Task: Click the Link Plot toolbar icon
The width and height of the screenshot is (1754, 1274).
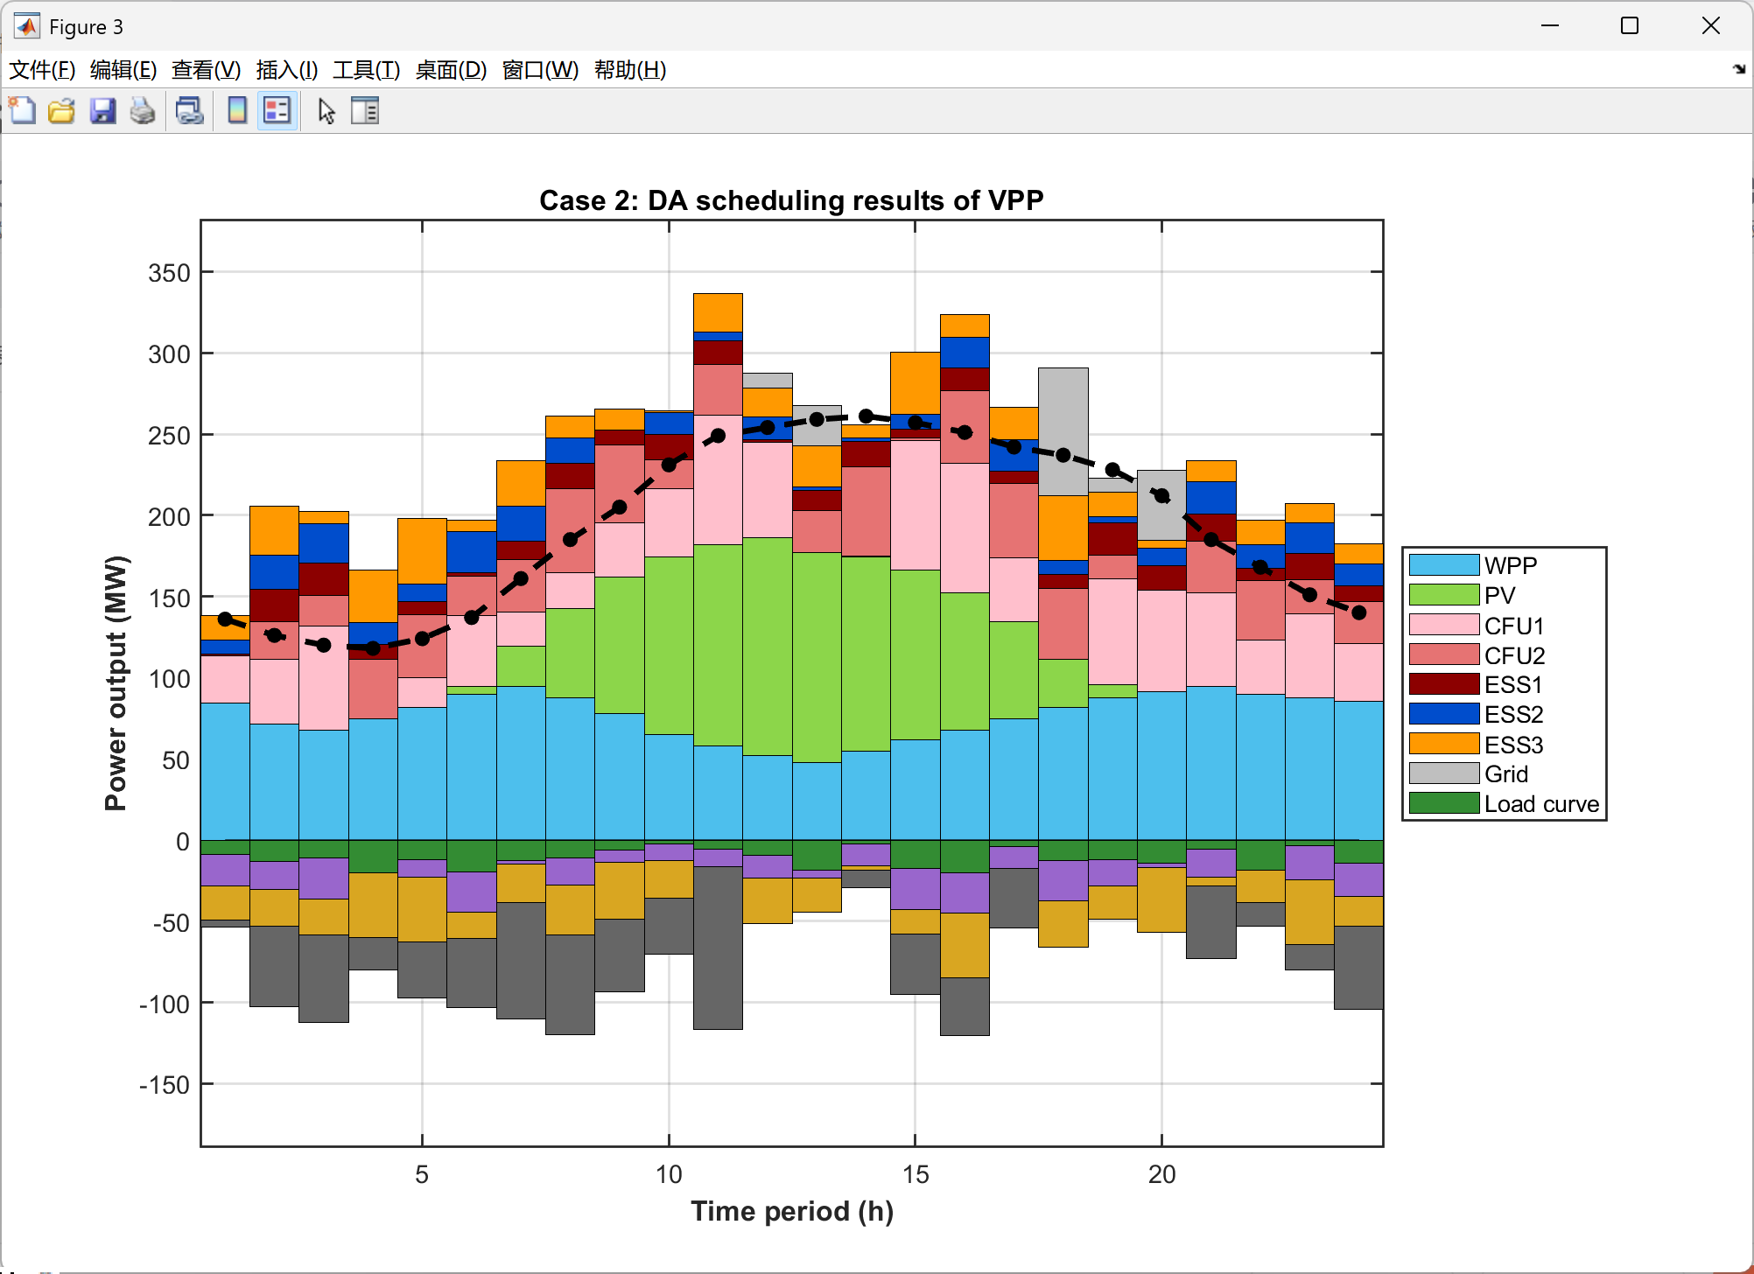Action: click(x=189, y=111)
